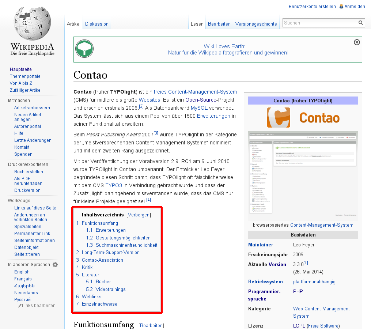Image resolution: width=371 pixels, height=329 pixels.
Task: Switch to the Diskussion tab
Action: (97, 24)
